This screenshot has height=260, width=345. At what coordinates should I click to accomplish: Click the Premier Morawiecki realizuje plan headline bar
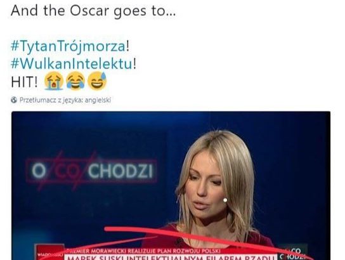(143, 251)
